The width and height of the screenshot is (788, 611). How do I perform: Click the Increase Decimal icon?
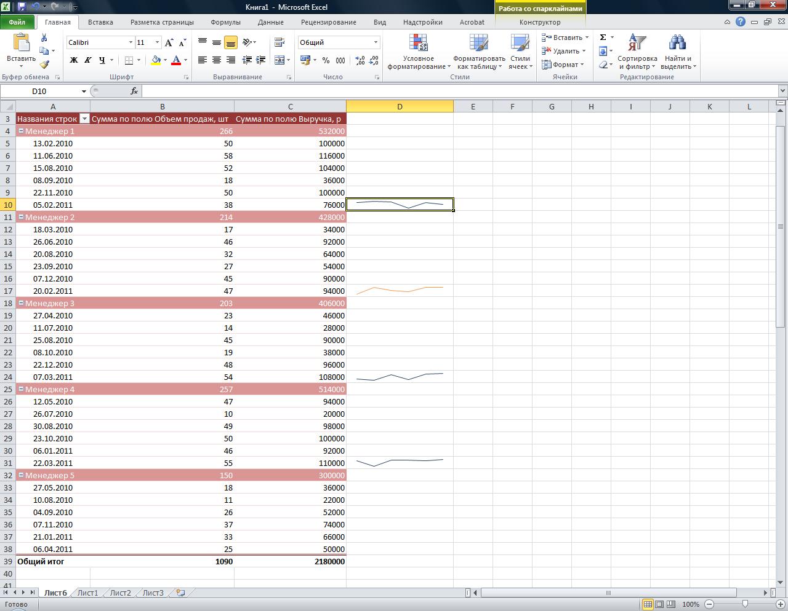point(360,60)
